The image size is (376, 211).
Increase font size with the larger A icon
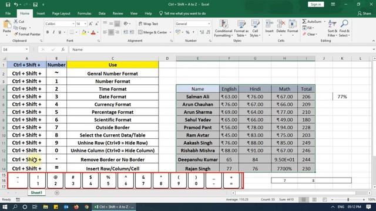90,23
